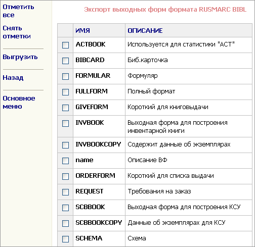Check the ACTBOOK row checkbox
Image resolution: width=255 pixels, height=247 pixels.
[x=65, y=45]
